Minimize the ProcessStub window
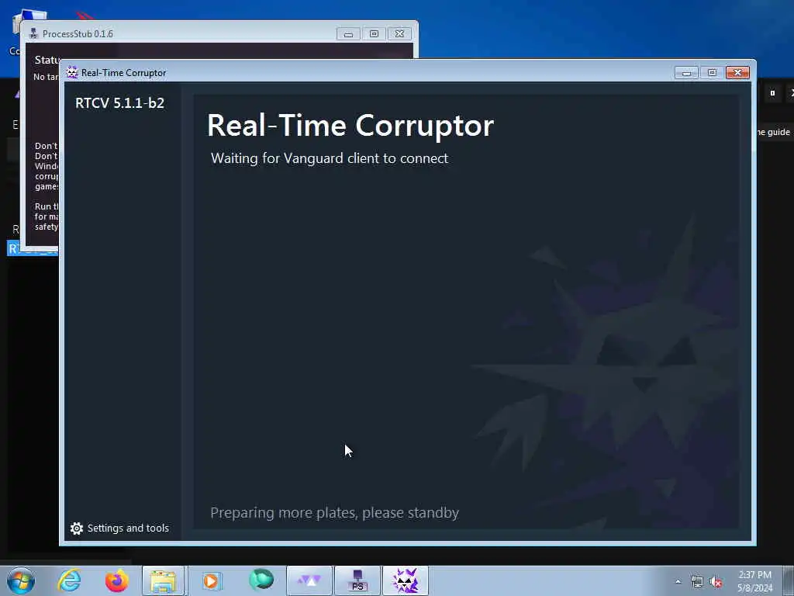 [x=348, y=34]
